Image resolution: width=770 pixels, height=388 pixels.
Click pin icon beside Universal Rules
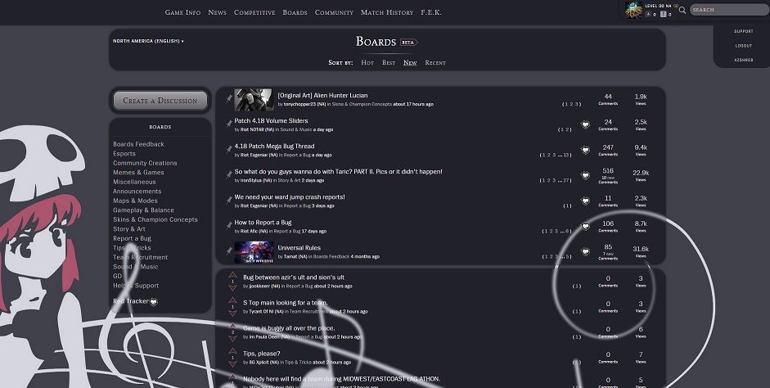[x=229, y=251]
